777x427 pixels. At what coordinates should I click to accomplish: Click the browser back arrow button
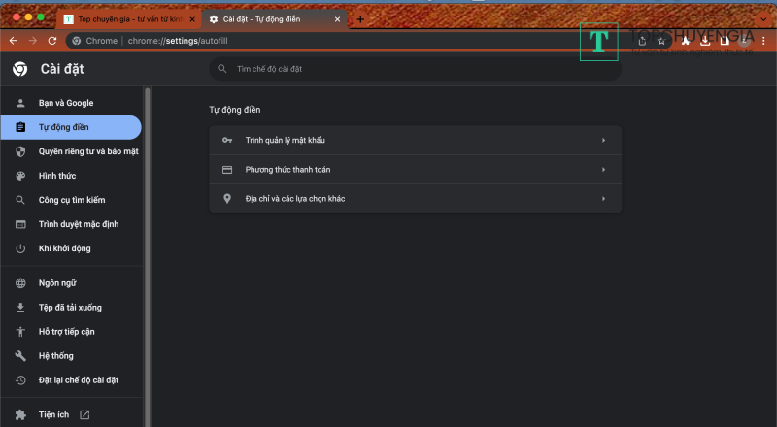[x=14, y=41]
